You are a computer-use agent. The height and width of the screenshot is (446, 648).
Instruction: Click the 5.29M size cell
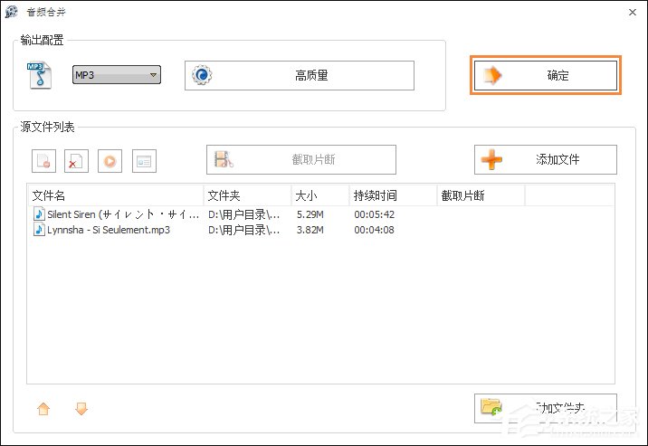310,214
